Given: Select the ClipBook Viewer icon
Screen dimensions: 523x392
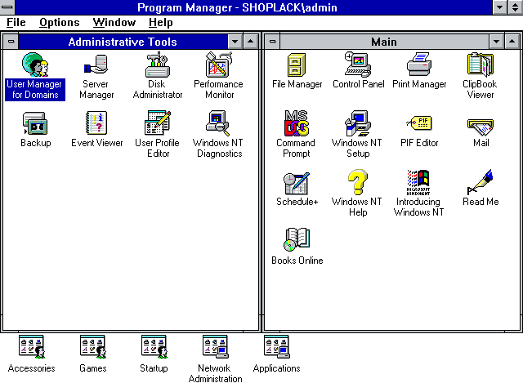Looking at the screenshot, I should [x=481, y=65].
